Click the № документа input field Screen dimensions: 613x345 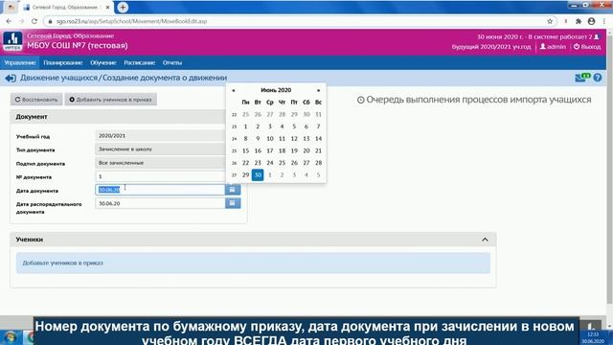160,176
